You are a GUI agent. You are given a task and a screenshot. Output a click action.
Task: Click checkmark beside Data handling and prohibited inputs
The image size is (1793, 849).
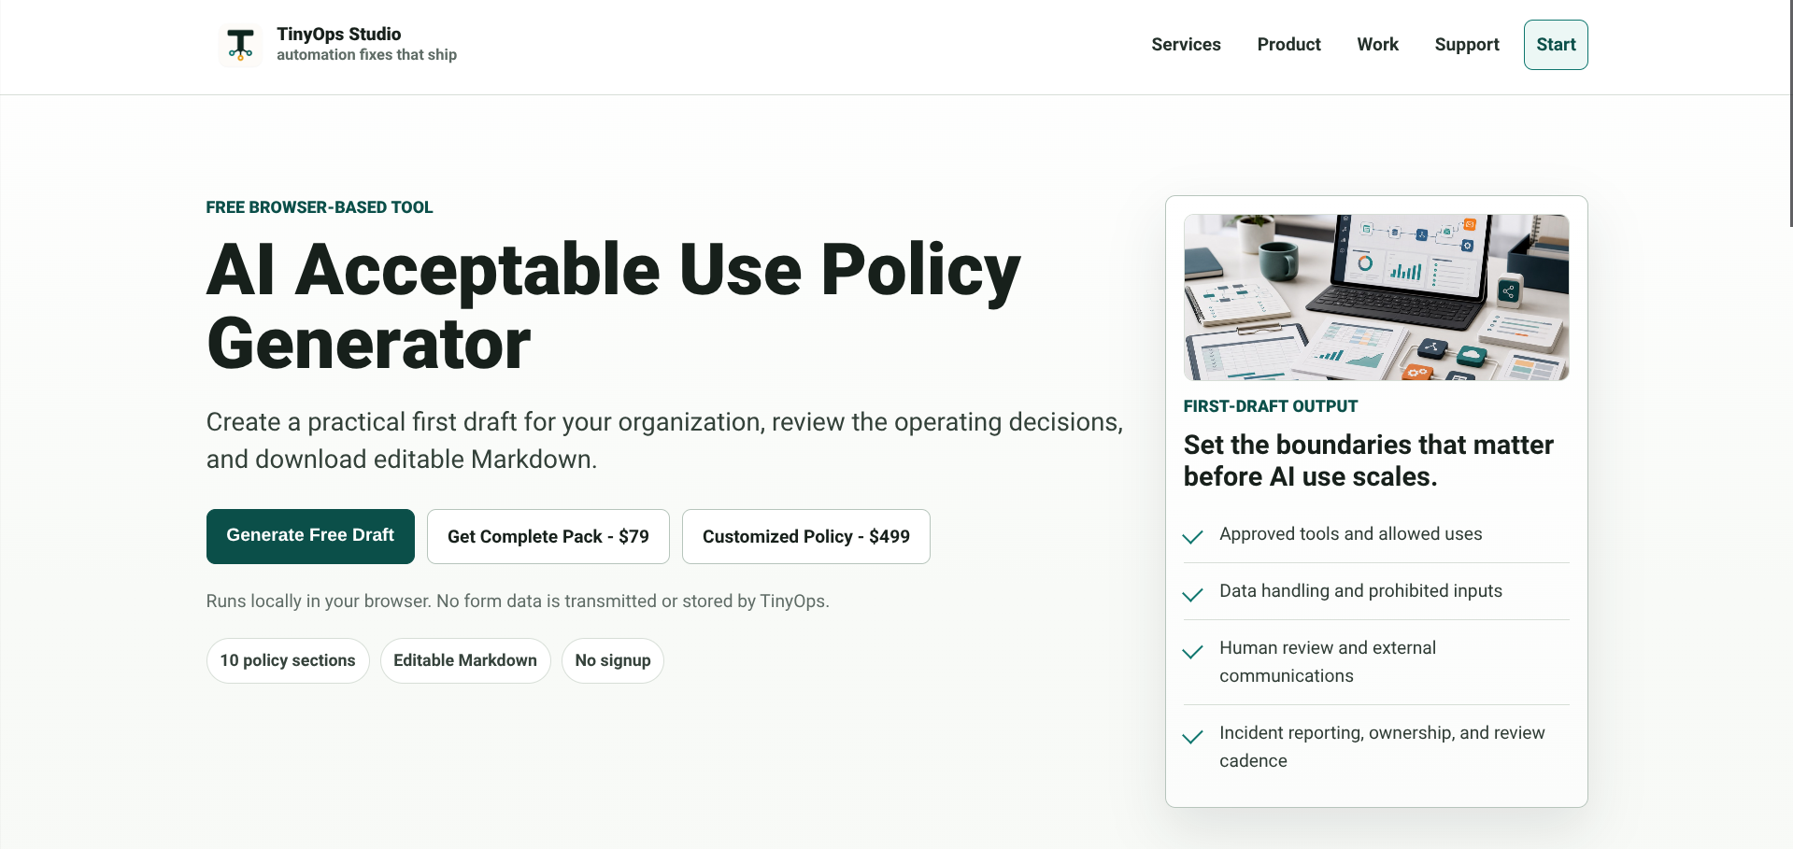click(x=1192, y=594)
